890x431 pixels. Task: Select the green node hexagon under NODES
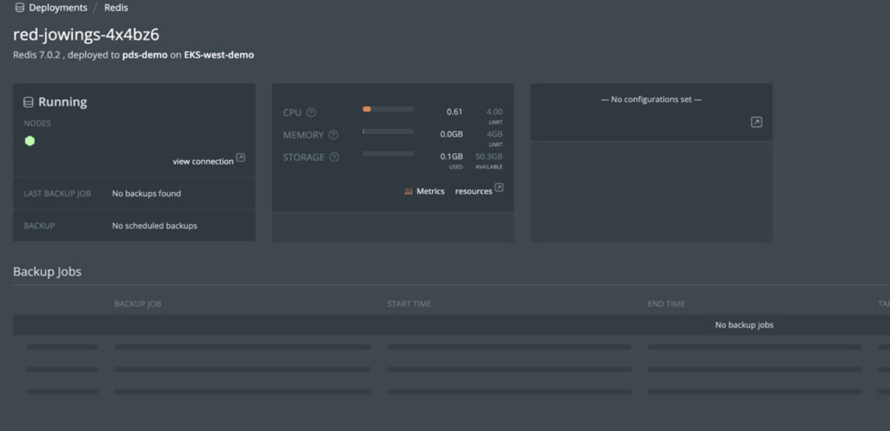pyautogui.click(x=29, y=141)
